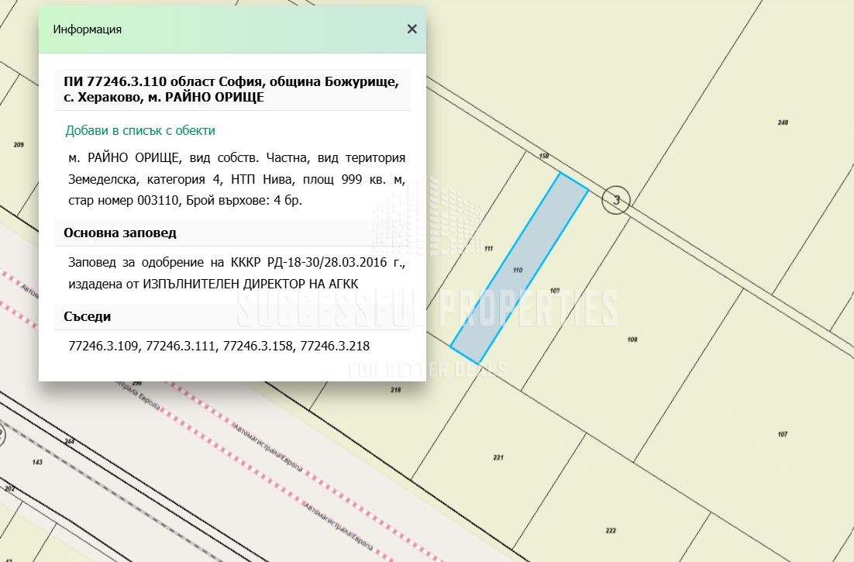Click road parcel 158 label
The height and width of the screenshot is (562, 854).
tap(544, 157)
